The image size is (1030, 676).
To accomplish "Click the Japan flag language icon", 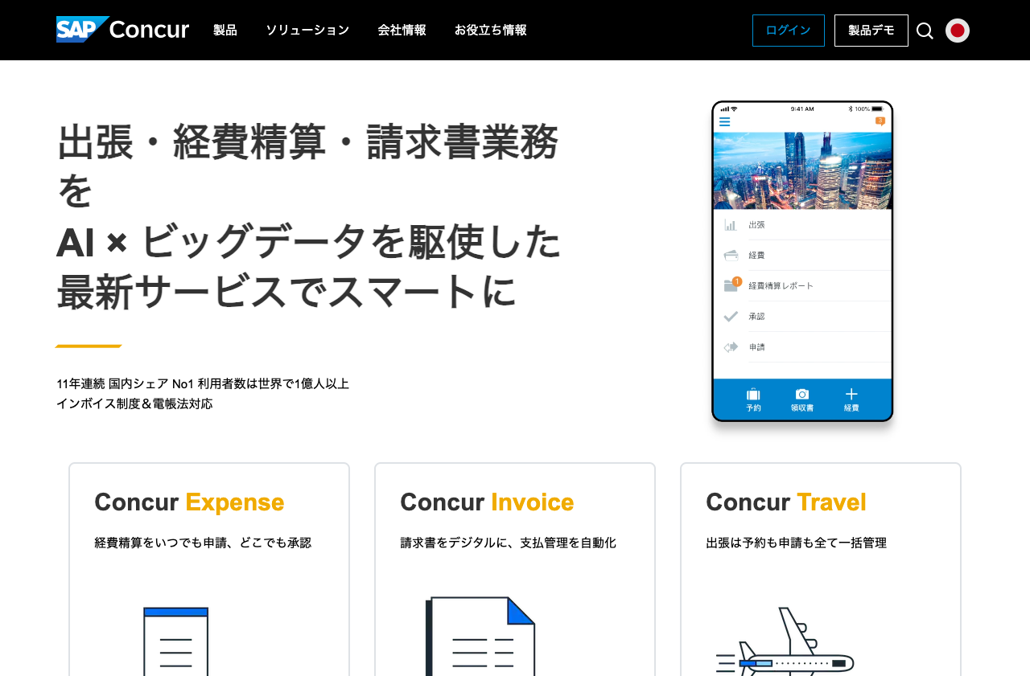I will pos(957,30).
